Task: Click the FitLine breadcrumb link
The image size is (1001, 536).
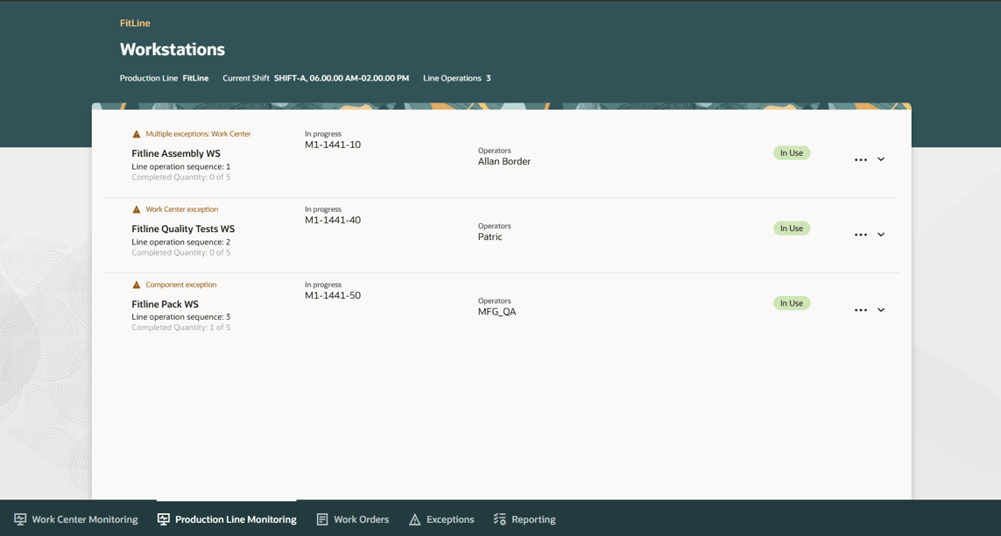Action: 135,23
